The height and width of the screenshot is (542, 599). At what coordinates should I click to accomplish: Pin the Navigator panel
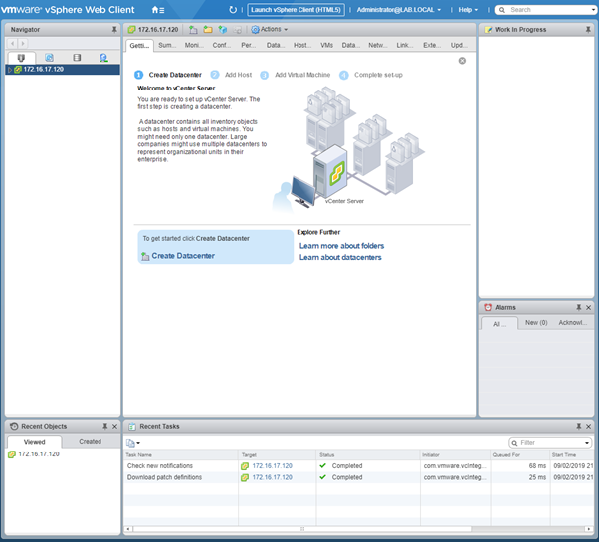click(x=114, y=30)
